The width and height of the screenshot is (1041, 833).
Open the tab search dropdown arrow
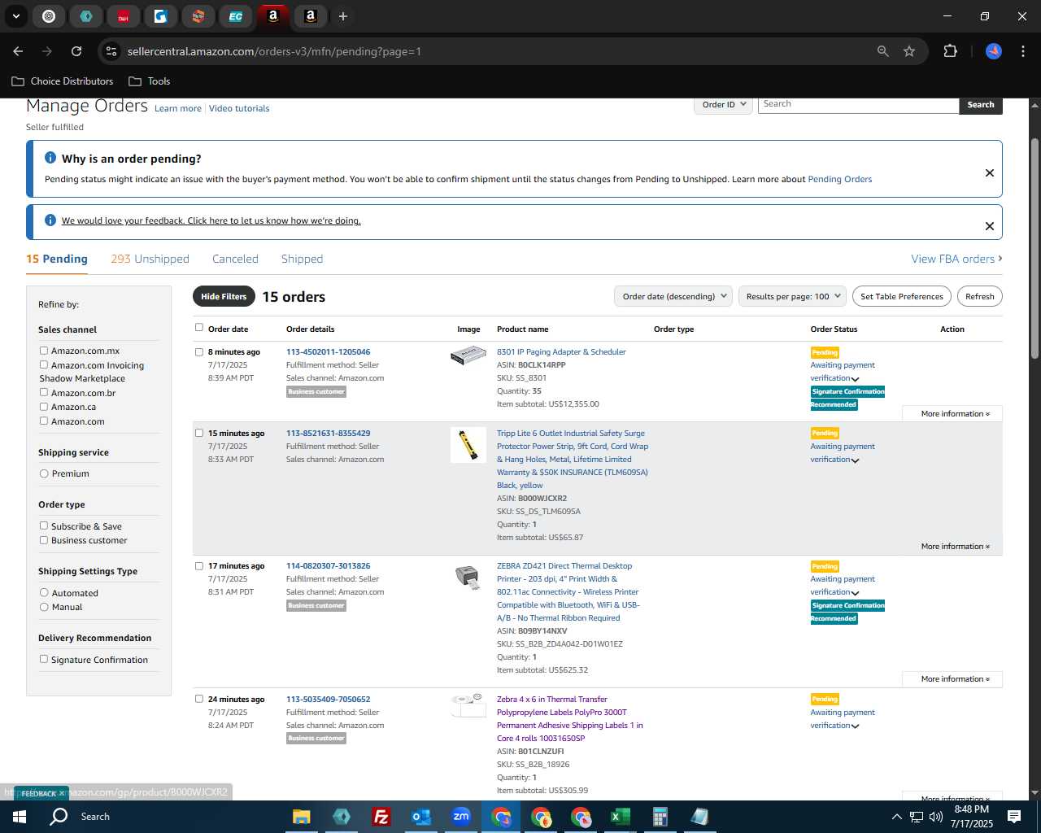(x=16, y=16)
